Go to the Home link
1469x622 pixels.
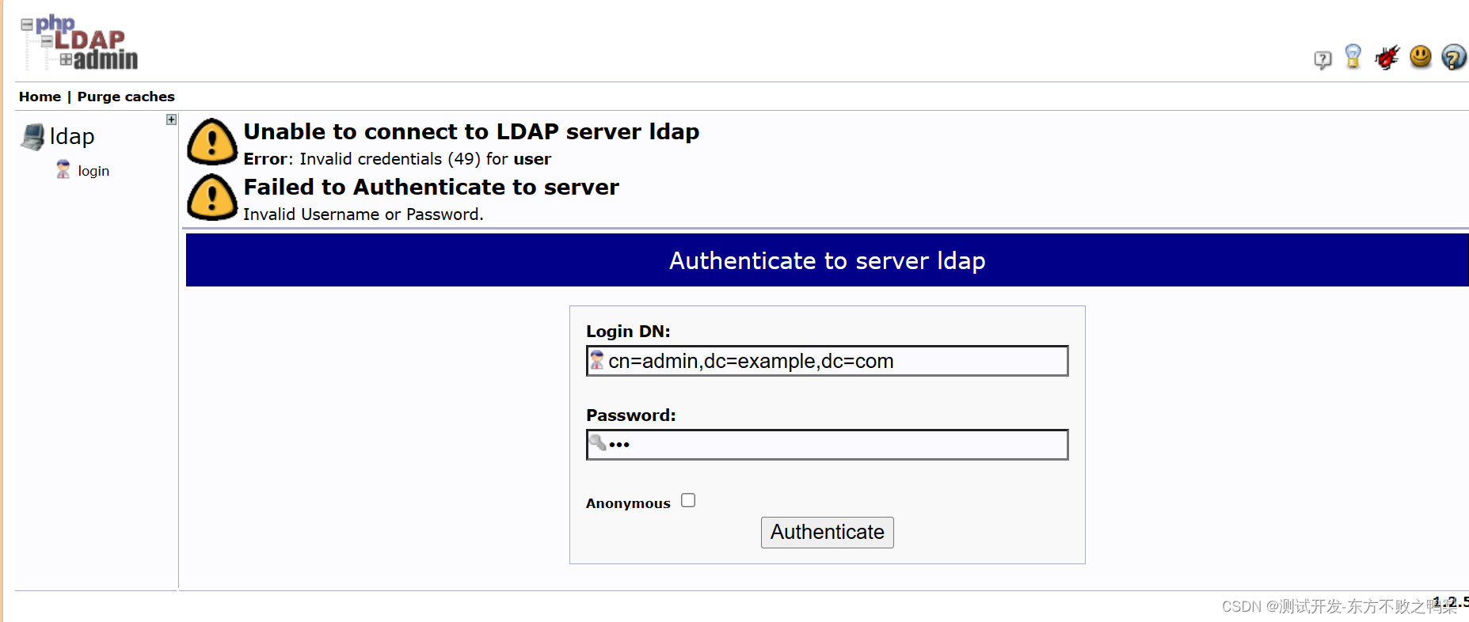40,97
